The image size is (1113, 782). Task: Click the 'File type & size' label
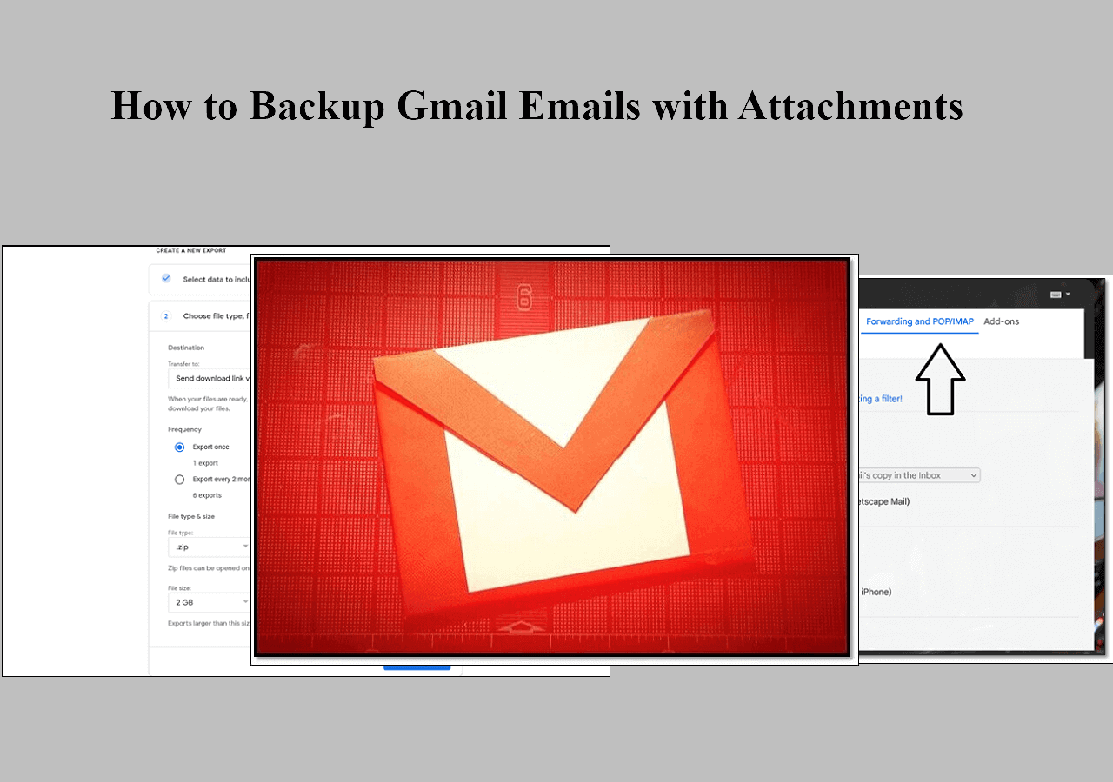click(191, 516)
